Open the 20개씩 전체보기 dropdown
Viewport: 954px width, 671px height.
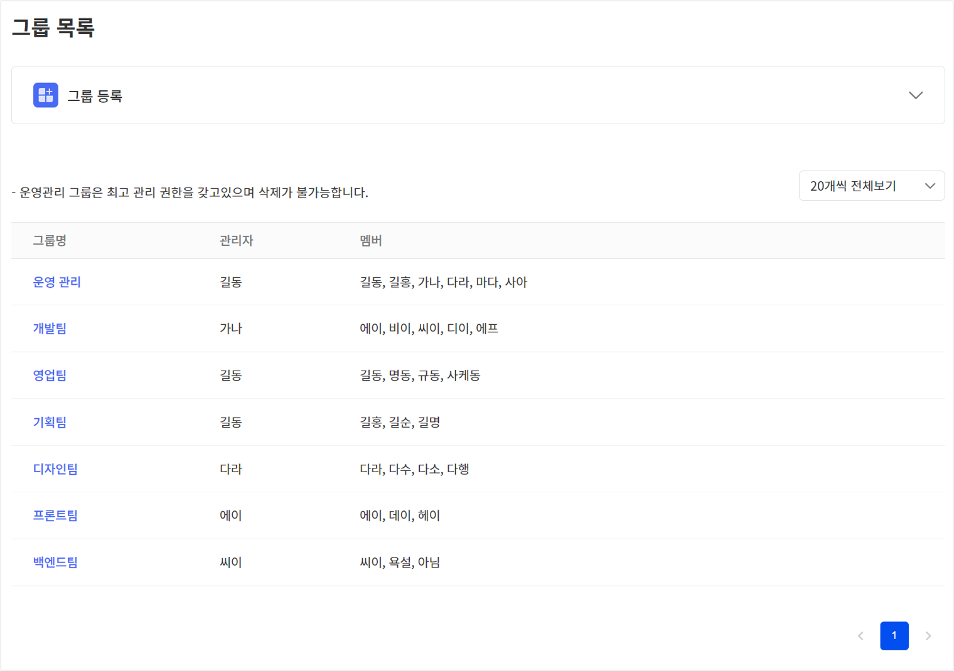[x=871, y=186]
